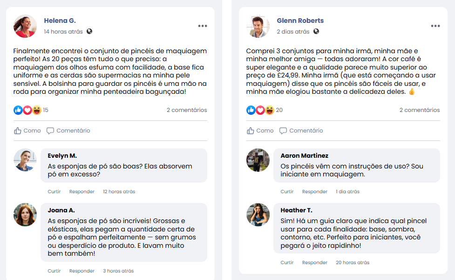Click the laughing emoji reaction on Glenn's post
The image size is (455, 280).
point(269,110)
